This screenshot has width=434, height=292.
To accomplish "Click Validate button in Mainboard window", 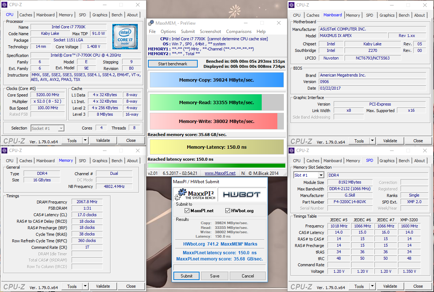I will [x=390, y=141].
